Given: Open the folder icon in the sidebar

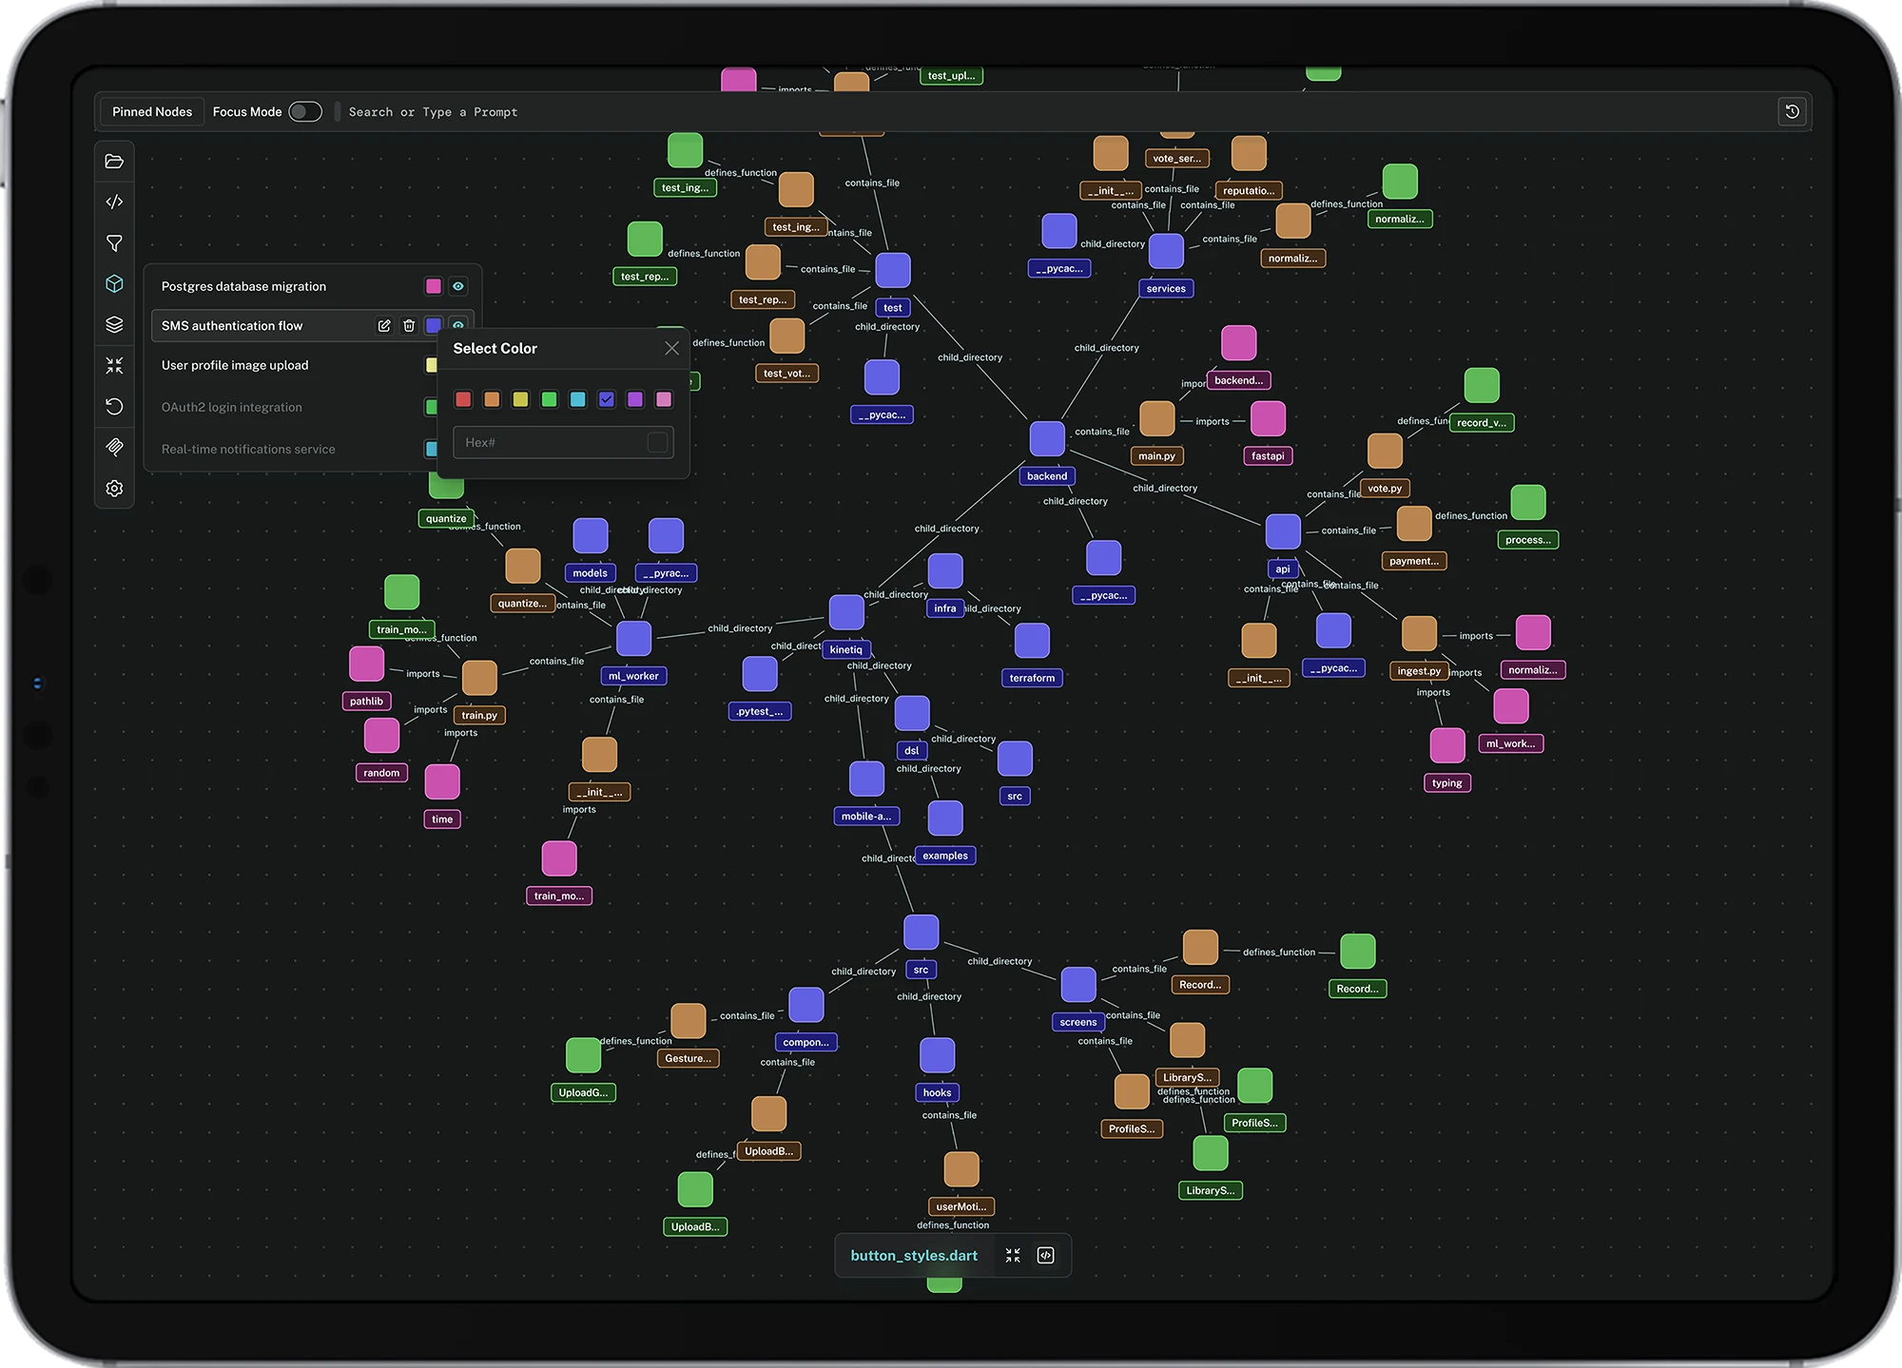Looking at the screenshot, I should (114, 162).
